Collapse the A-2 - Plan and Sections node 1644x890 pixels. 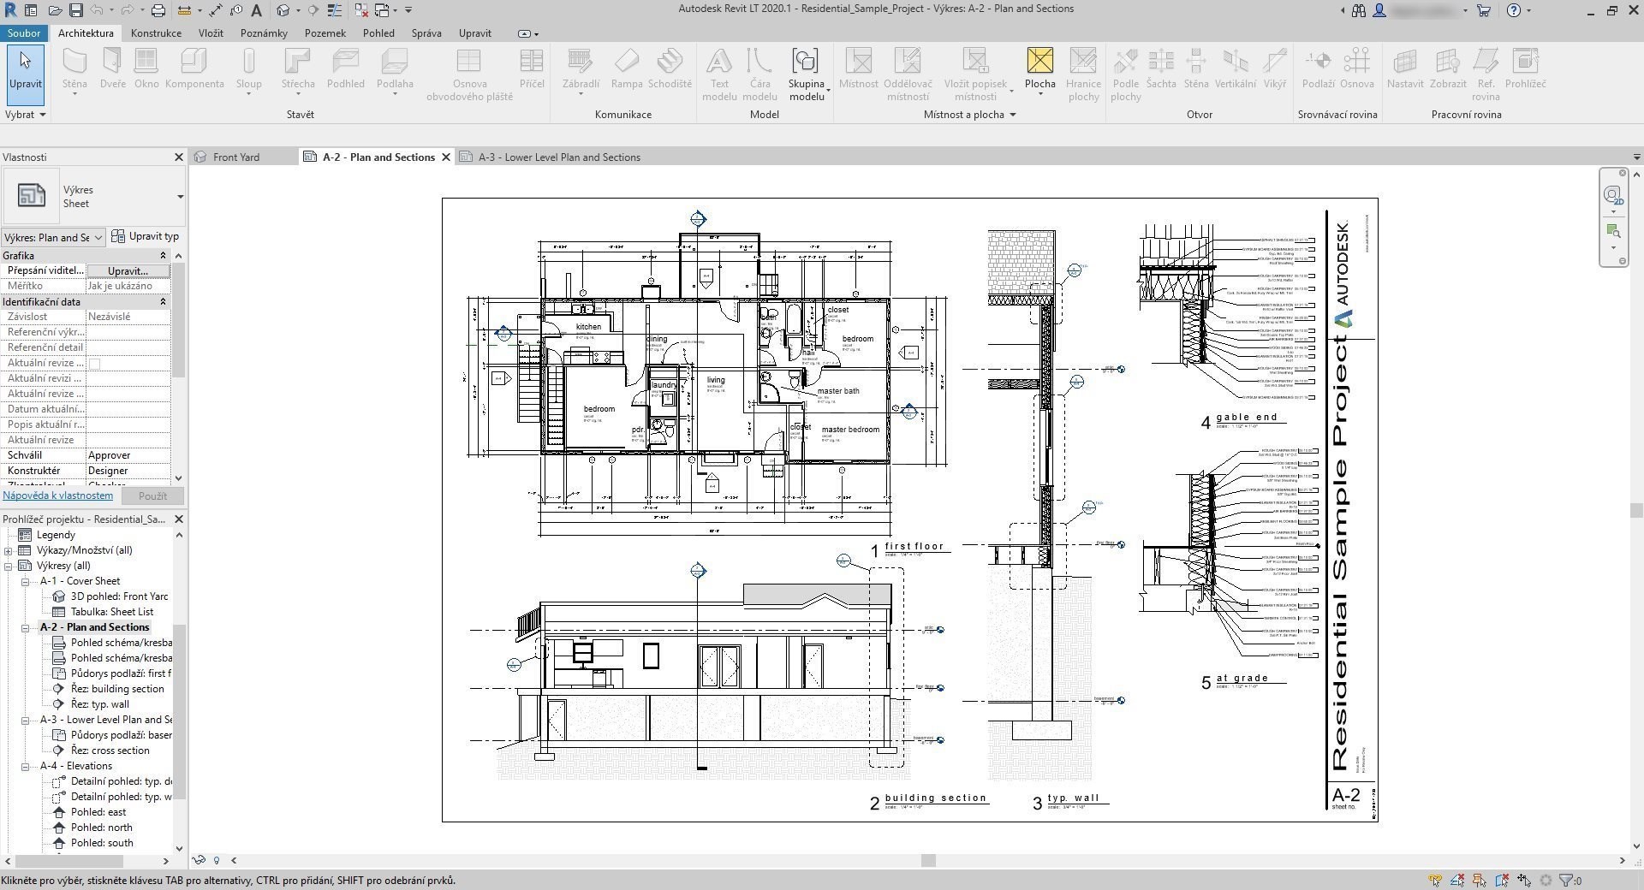tap(26, 627)
